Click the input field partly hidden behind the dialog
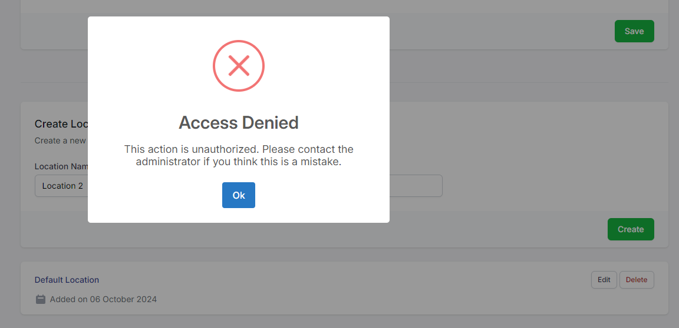The image size is (679, 328). point(416,186)
